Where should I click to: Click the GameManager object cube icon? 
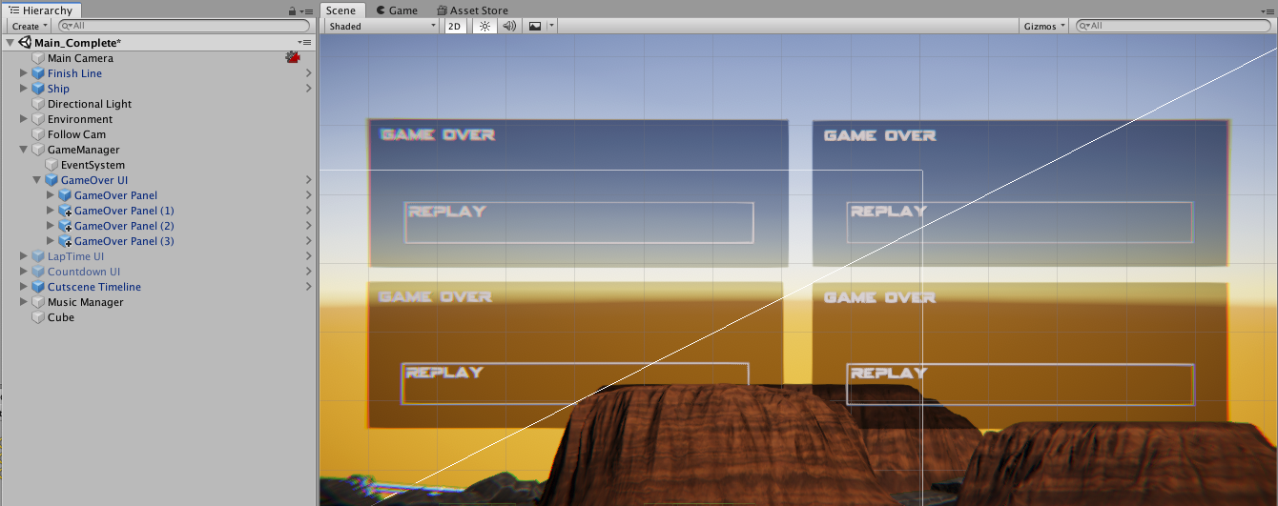point(38,150)
